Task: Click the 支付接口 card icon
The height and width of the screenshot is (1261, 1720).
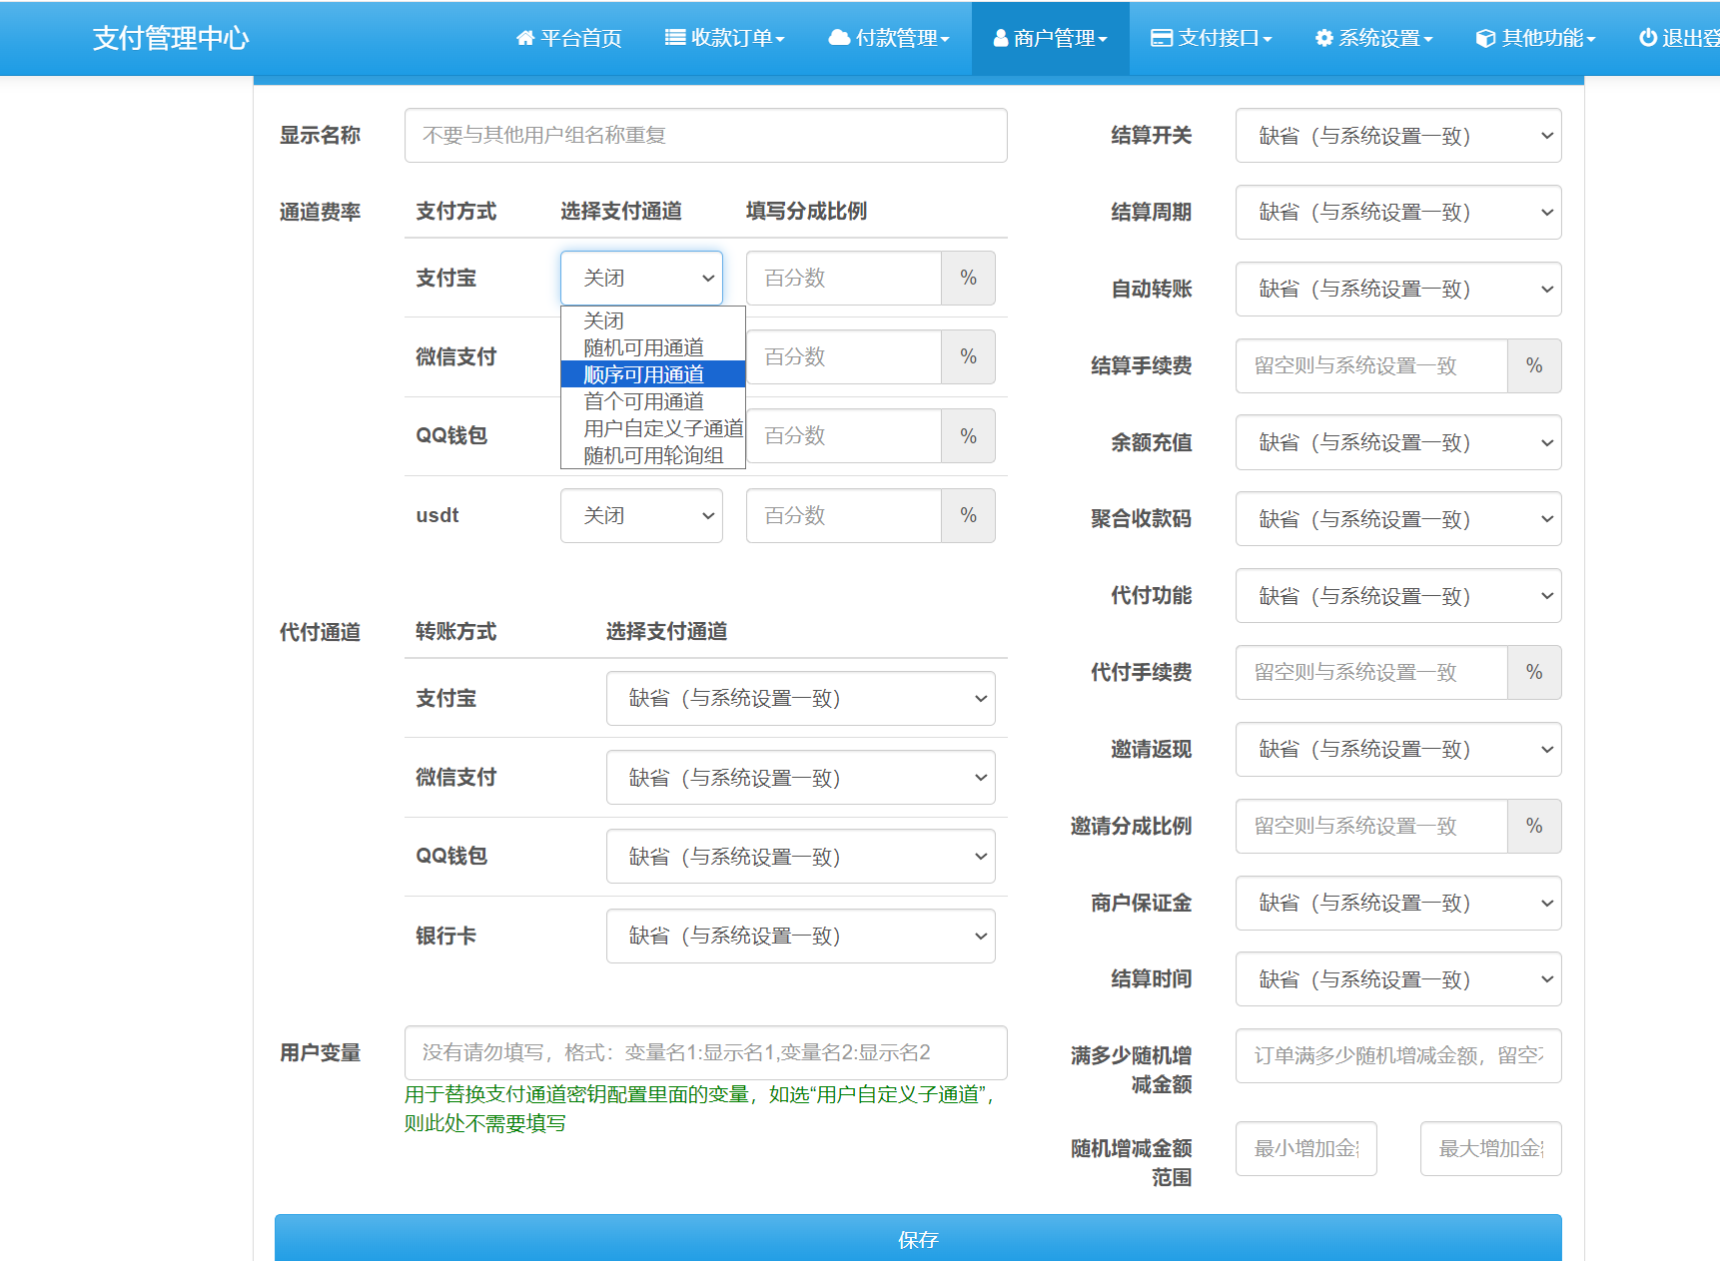Action: pos(1160,38)
